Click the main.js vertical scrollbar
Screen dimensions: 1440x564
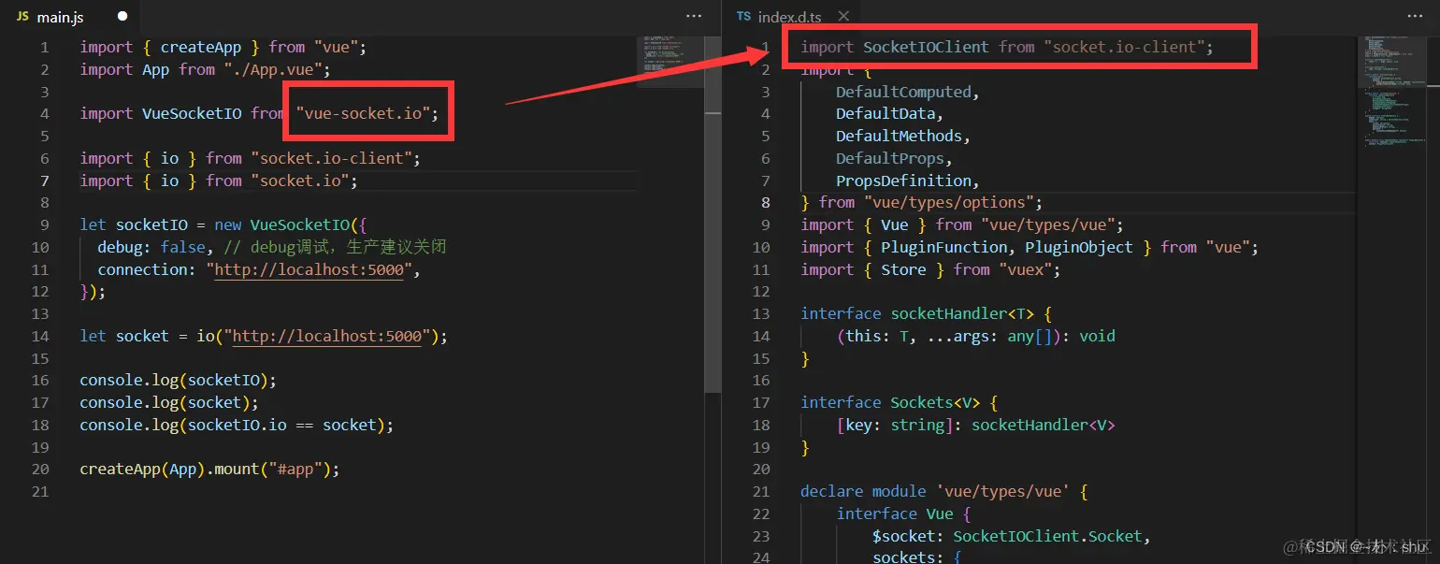713,213
